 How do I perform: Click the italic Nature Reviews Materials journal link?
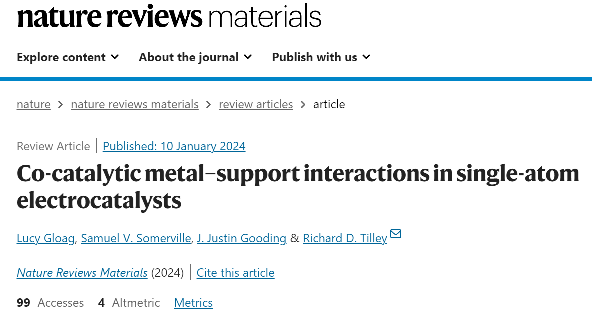(x=82, y=272)
